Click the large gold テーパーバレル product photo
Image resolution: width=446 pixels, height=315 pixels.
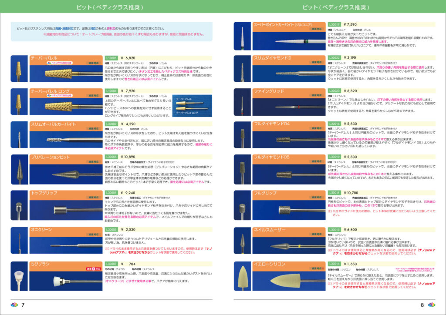(66, 74)
